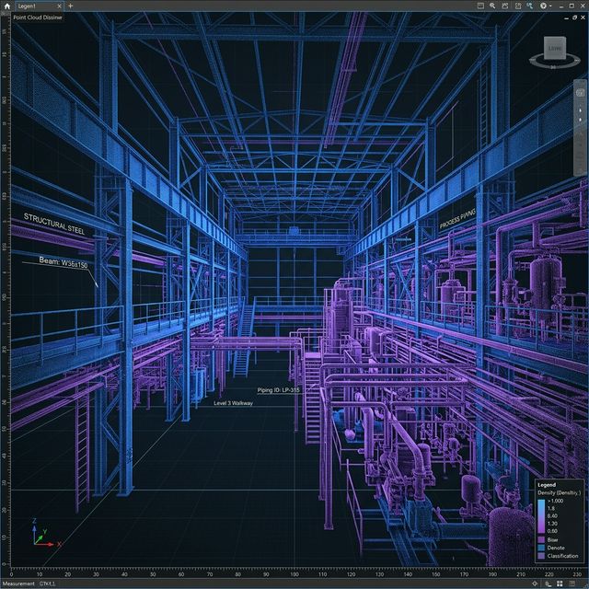Click the view cube top face
The height and width of the screenshot is (589, 589).
tap(554, 47)
